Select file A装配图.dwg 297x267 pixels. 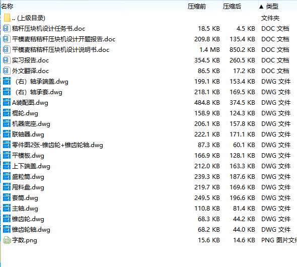pos(30,103)
